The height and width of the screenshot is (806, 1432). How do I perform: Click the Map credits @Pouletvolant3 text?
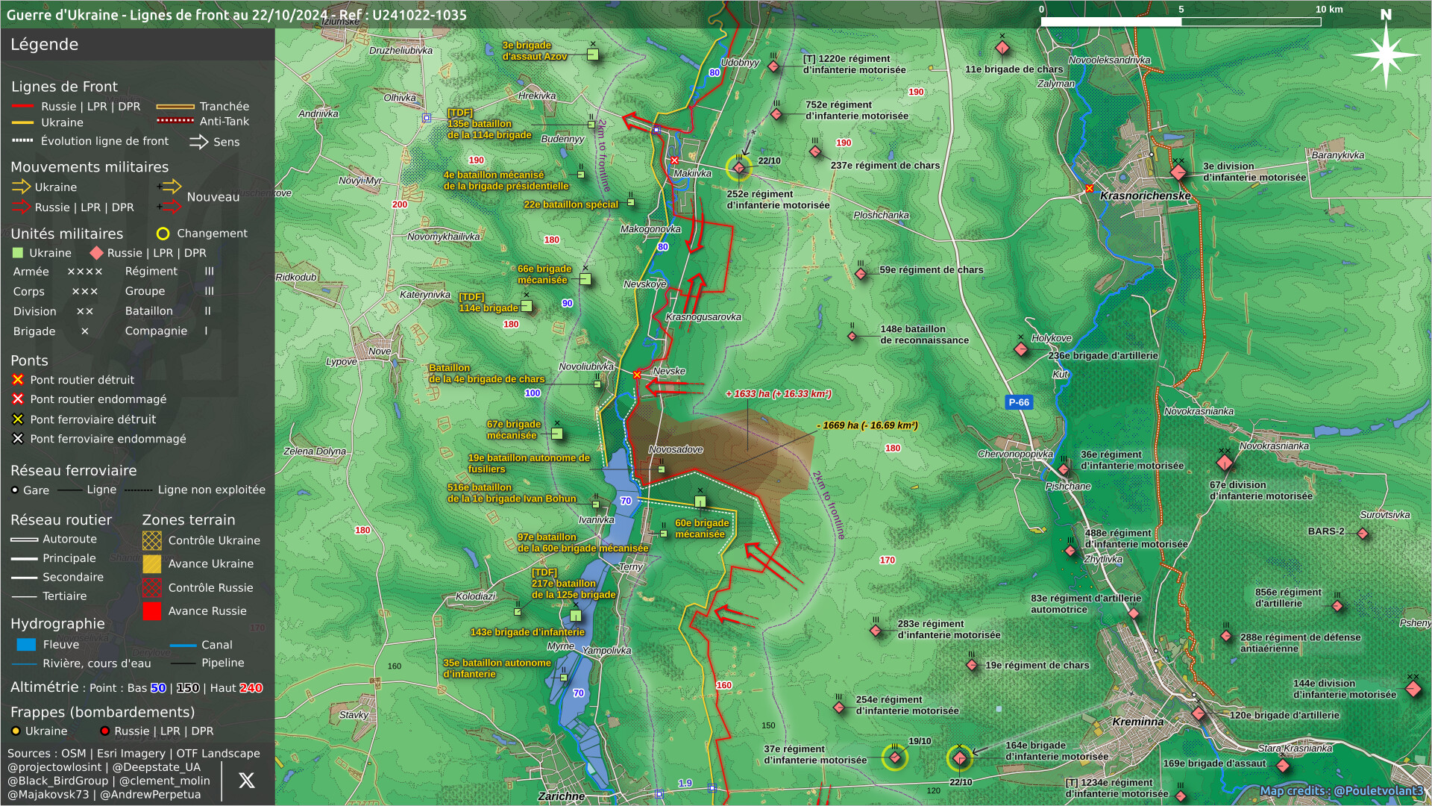[x=1341, y=790]
